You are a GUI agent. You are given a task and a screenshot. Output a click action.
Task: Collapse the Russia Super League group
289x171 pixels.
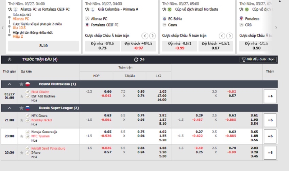tap(10, 108)
